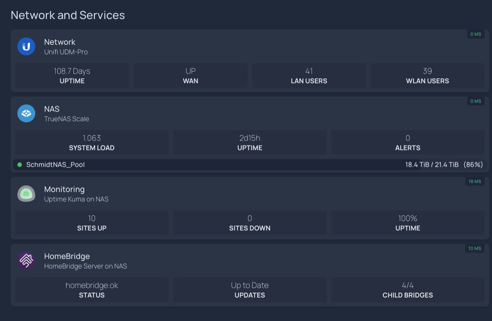Image resolution: width=492 pixels, height=321 pixels.
Task: Click the 0 MS latency badge on Network card
Action: (x=475, y=34)
